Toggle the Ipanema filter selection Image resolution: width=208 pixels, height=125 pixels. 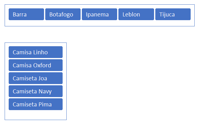coord(100,14)
